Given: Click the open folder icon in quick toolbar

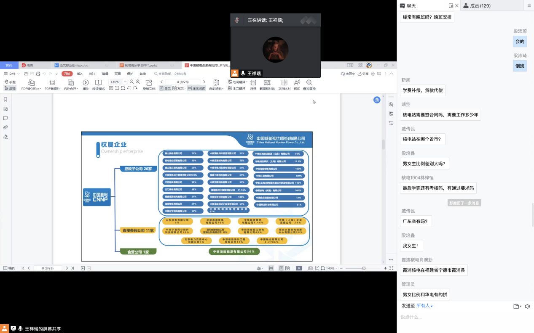Looking at the screenshot, I should (26, 74).
